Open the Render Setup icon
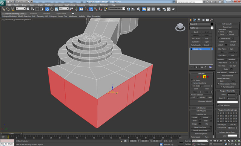 click(164, 9)
